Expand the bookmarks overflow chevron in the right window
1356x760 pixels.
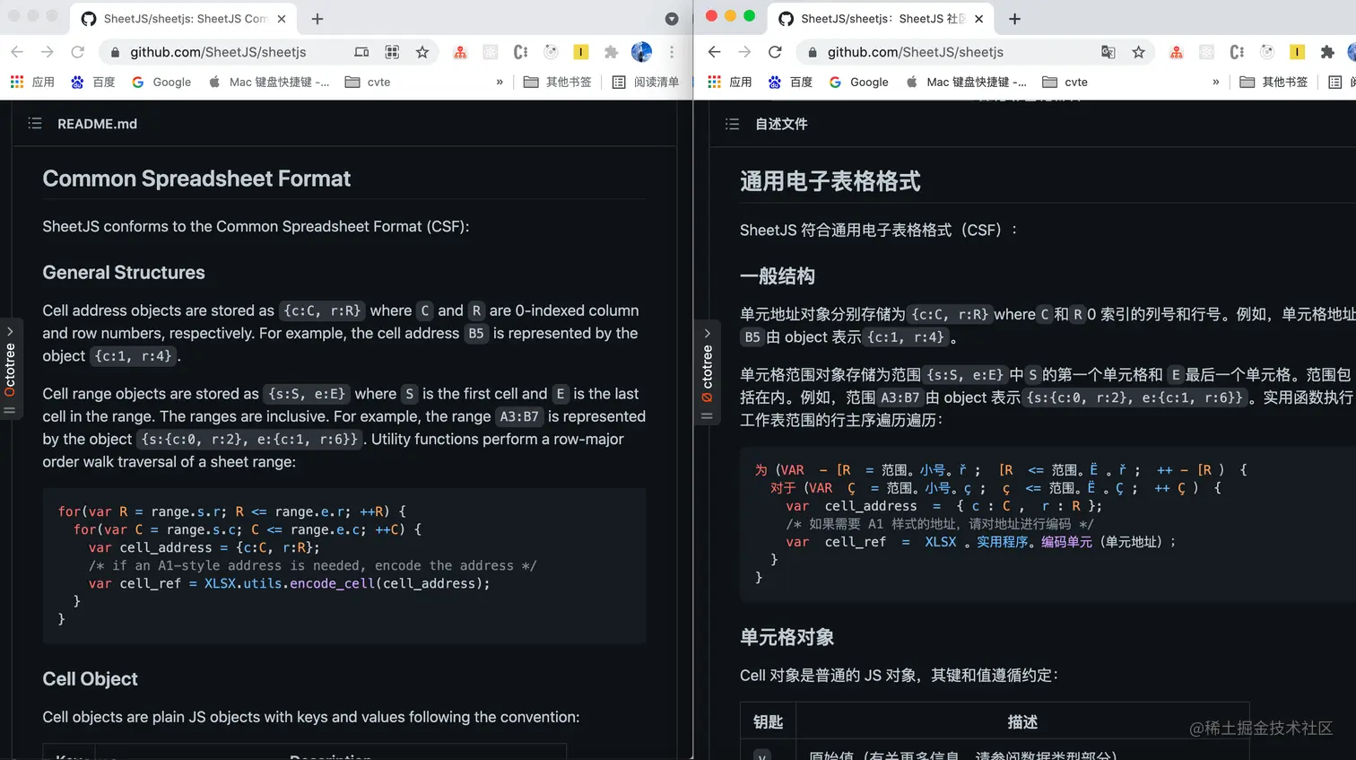coord(1216,82)
